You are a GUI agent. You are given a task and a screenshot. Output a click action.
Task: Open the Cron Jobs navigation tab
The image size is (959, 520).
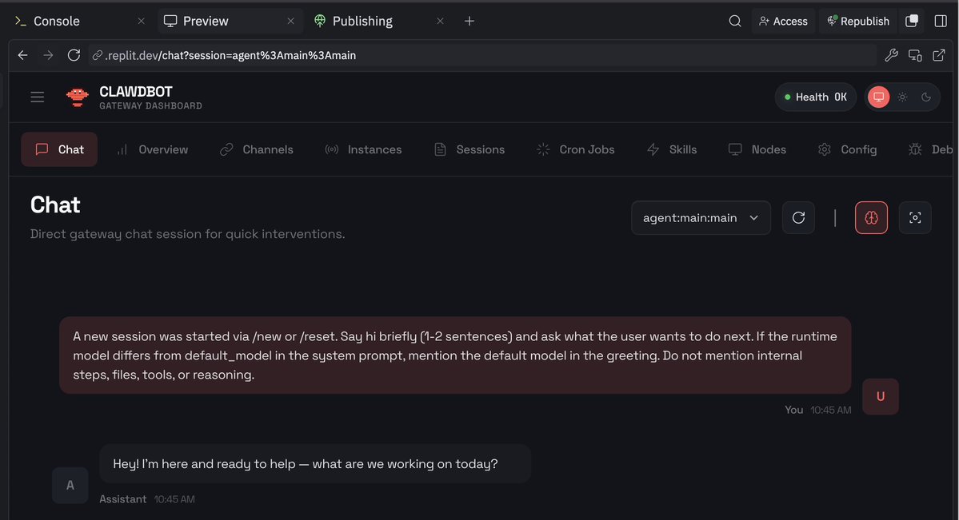[576, 149]
